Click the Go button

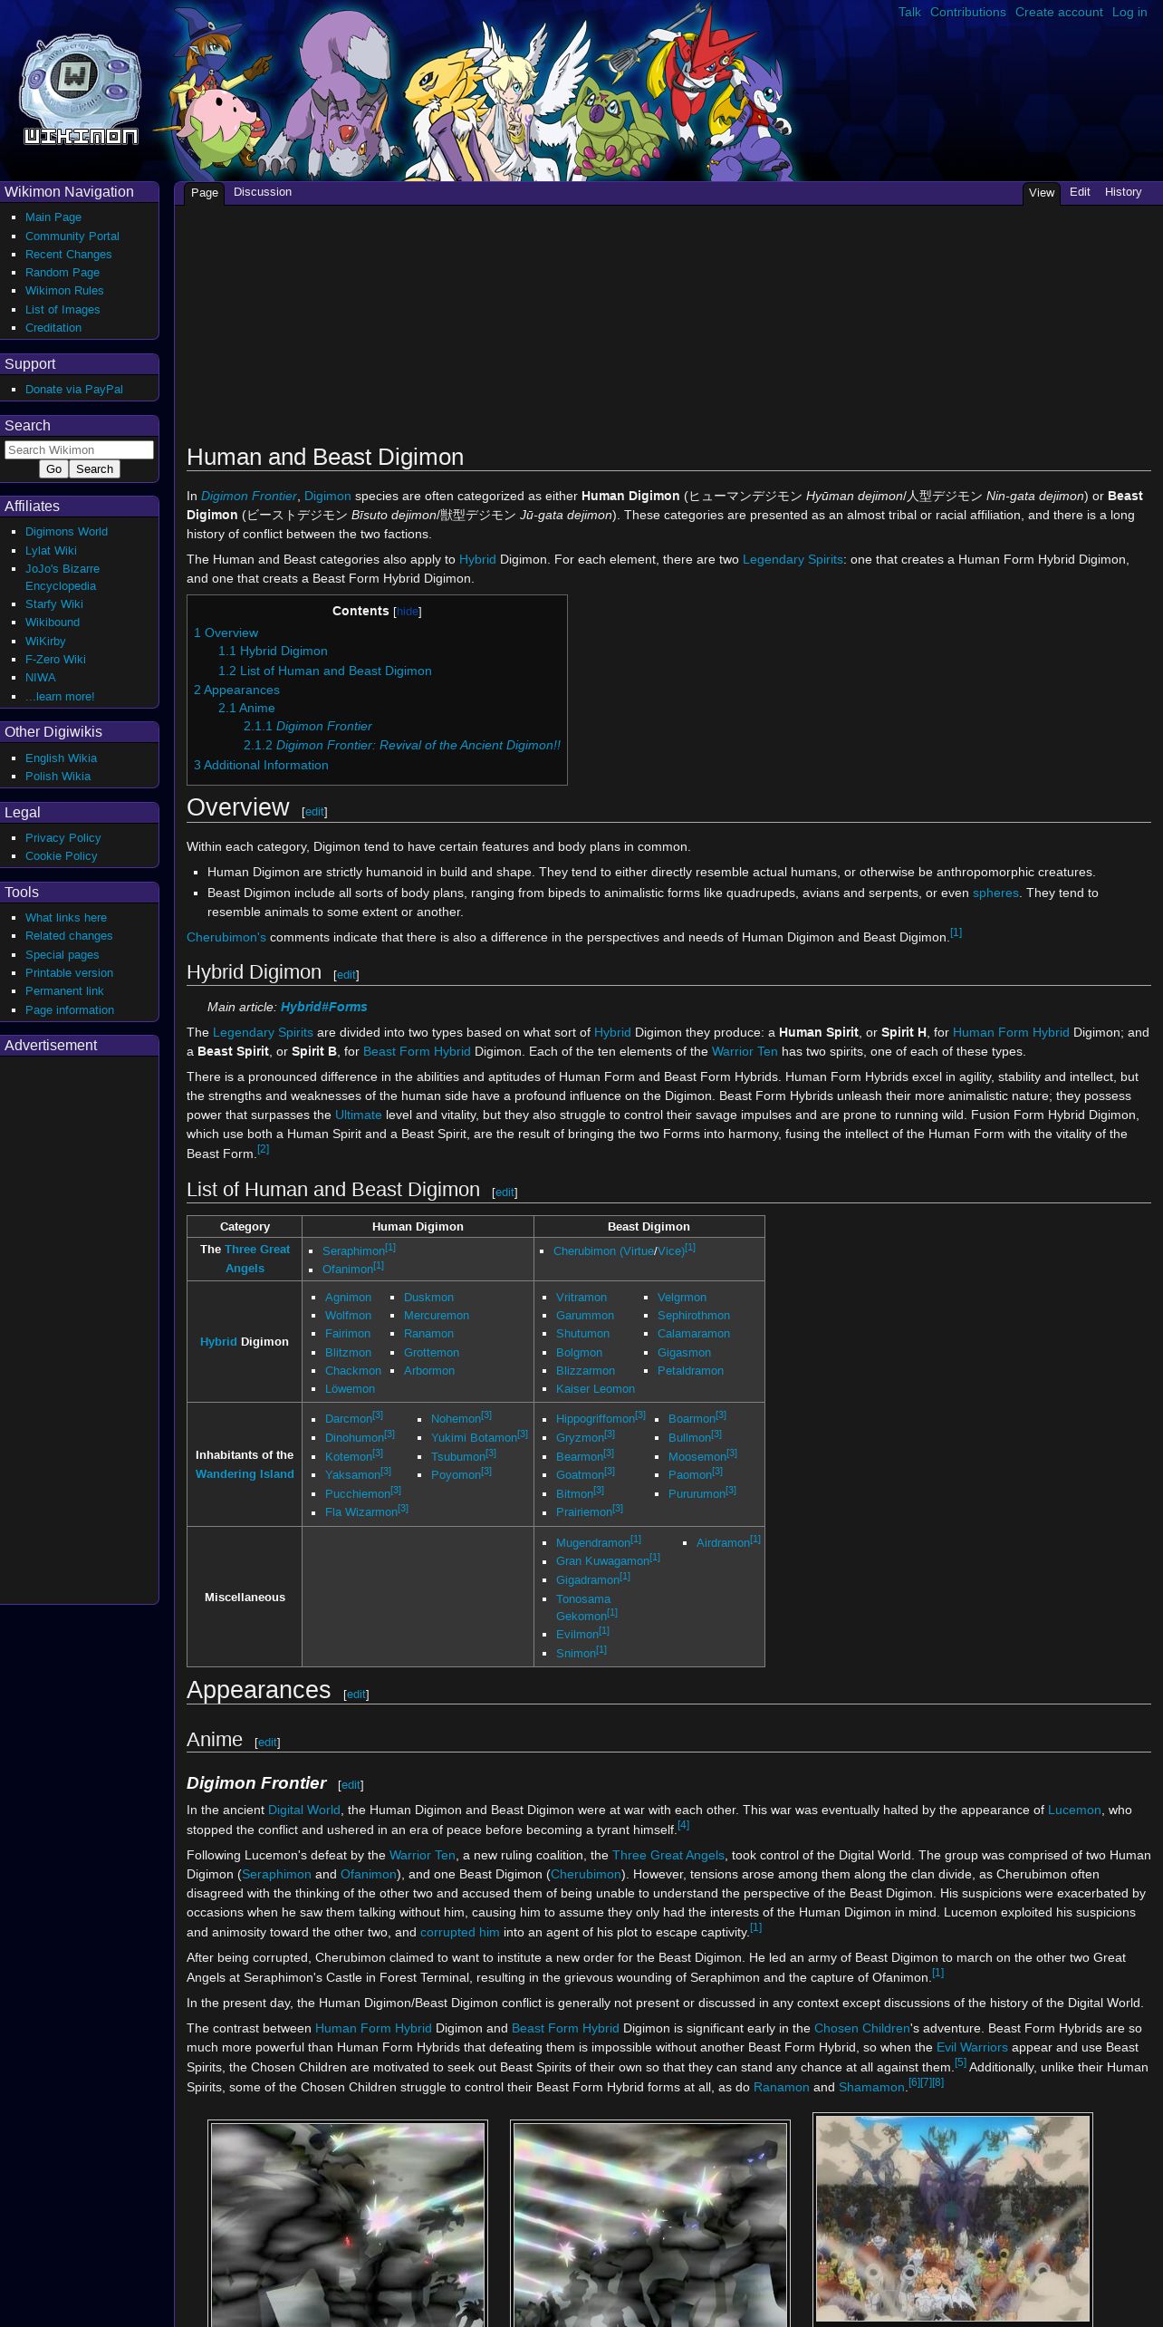tap(54, 469)
